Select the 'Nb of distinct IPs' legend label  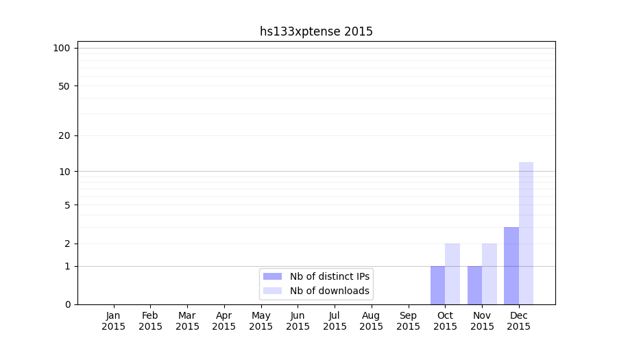click(x=330, y=276)
